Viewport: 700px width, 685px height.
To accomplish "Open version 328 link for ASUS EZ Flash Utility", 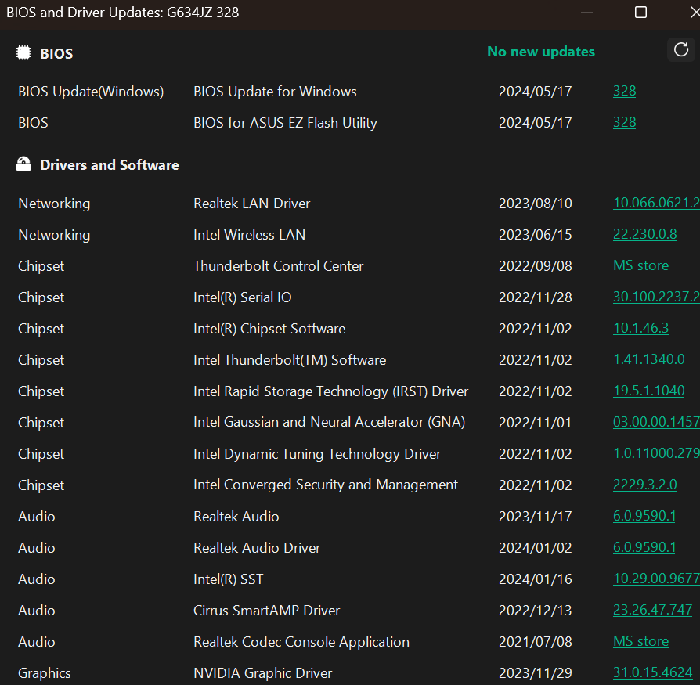I will pos(624,122).
